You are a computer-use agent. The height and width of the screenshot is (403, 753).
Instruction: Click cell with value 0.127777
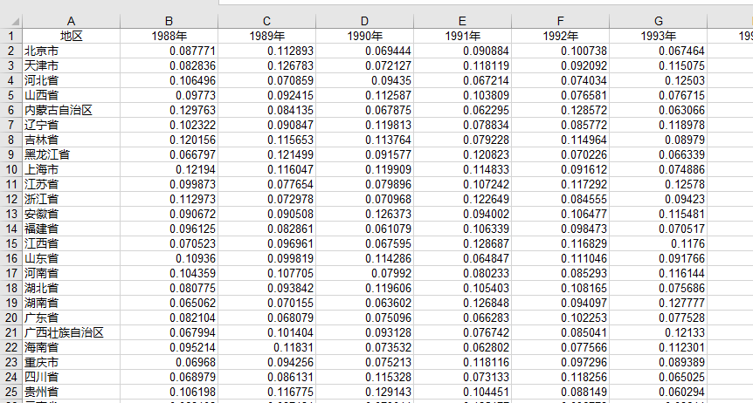(658, 303)
